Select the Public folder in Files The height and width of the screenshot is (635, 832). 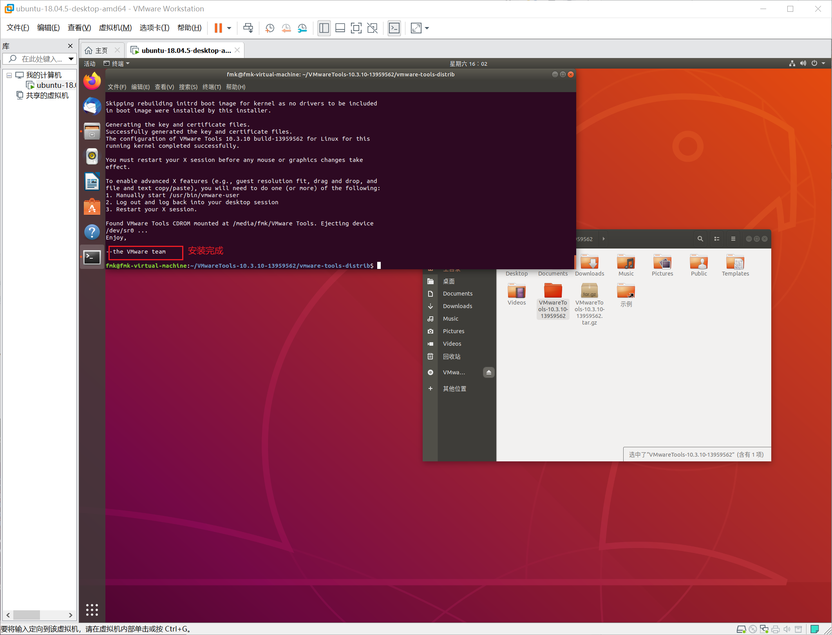point(699,265)
